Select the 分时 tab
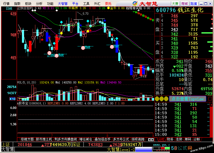The image size is (214, 153). tap(161, 139)
